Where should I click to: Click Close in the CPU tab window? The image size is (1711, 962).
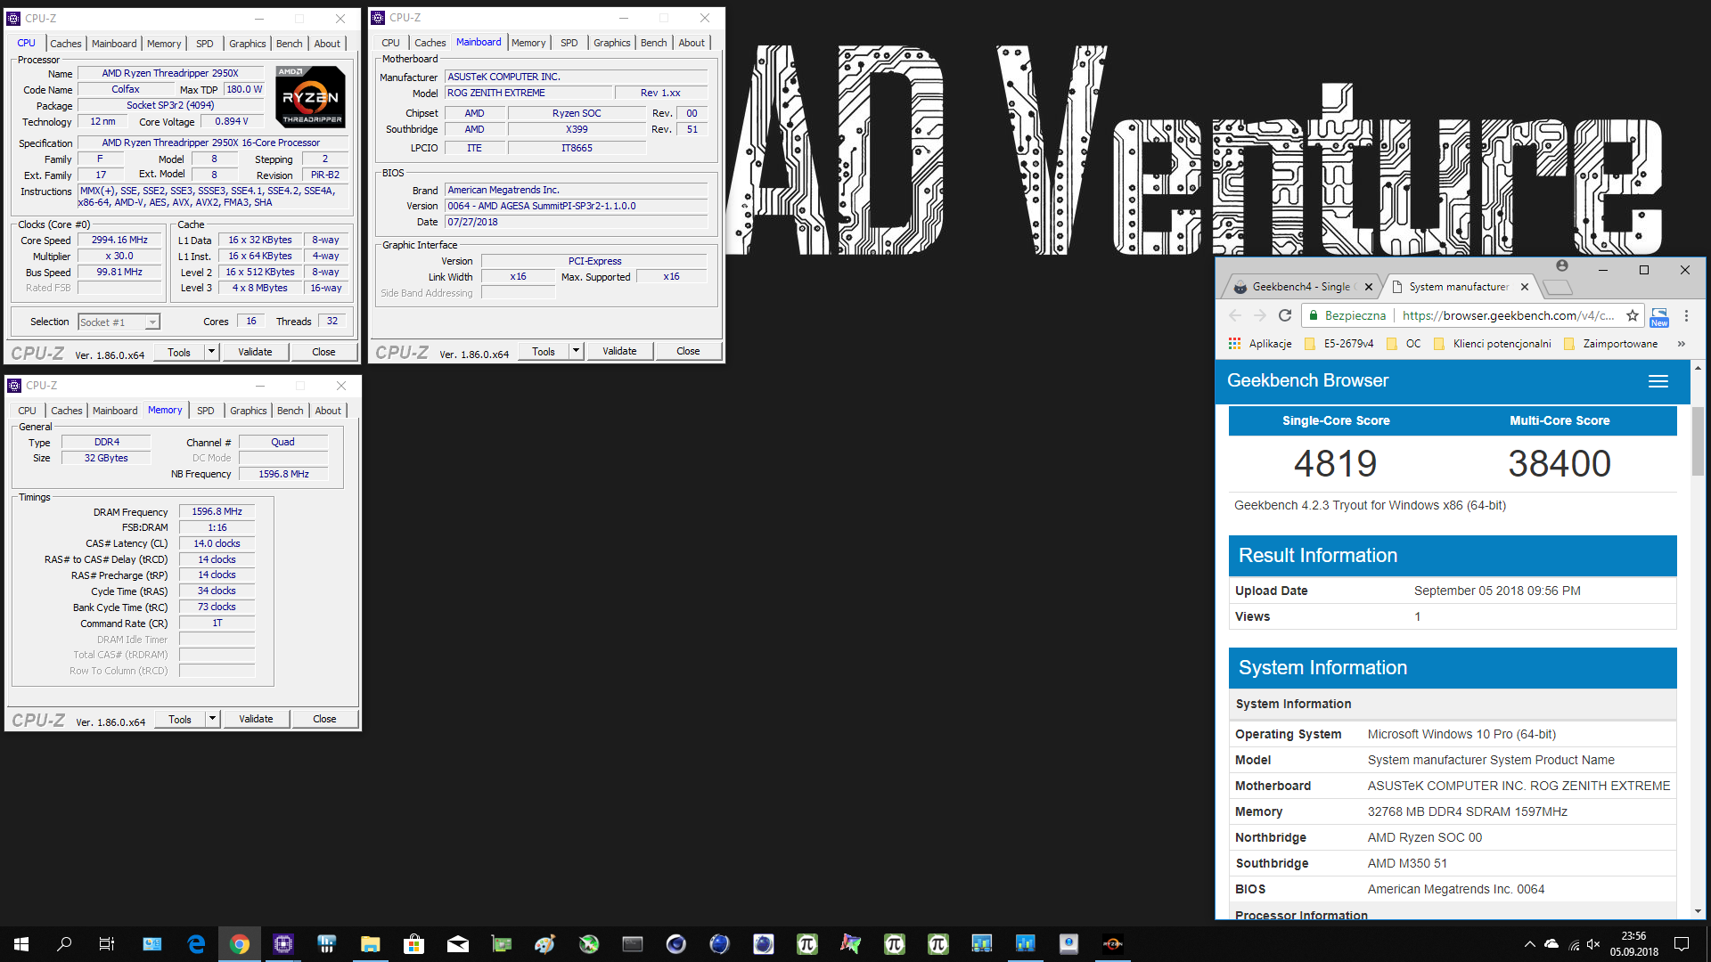(x=323, y=352)
